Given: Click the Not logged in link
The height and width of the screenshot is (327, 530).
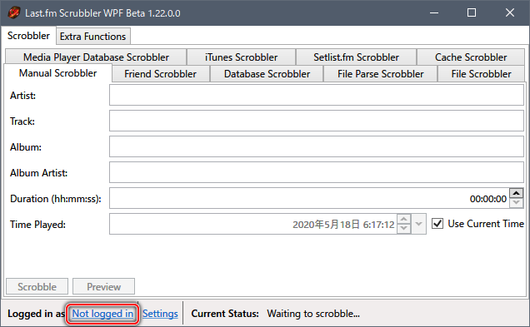Looking at the screenshot, I should coord(102,314).
